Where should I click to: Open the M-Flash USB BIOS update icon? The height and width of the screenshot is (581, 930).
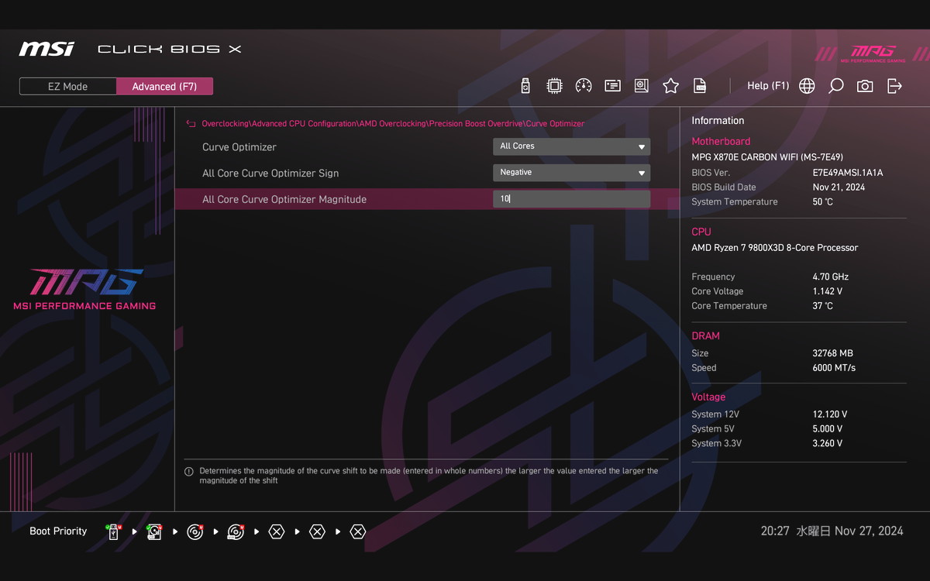click(x=525, y=86)
